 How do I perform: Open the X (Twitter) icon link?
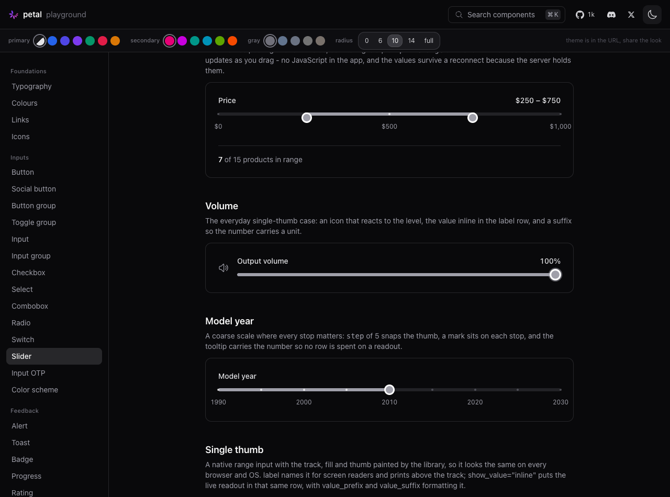(x=631, y=15)
